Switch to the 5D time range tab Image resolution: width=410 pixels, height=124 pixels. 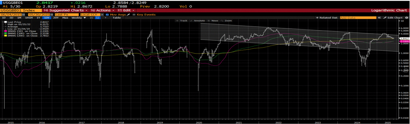pyautogui.click(x=11, y=18)
